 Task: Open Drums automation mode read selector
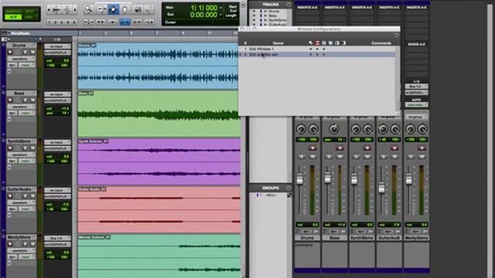27,65
